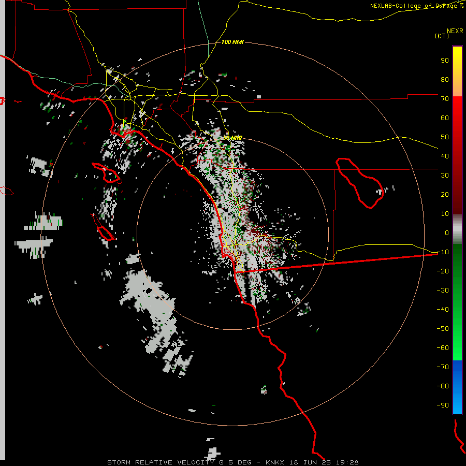
Task: Click the [KT] units label
Action: 442,36
